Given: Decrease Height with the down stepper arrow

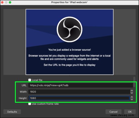Looking at the screenshot, I should [132, 99].
